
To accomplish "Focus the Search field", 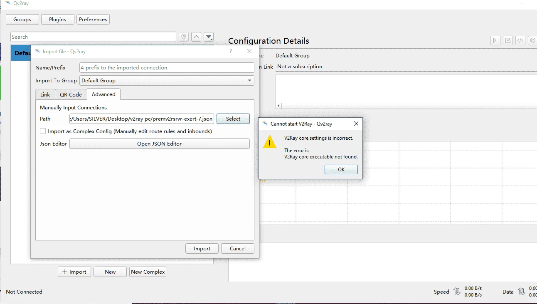I will (93, 37).
